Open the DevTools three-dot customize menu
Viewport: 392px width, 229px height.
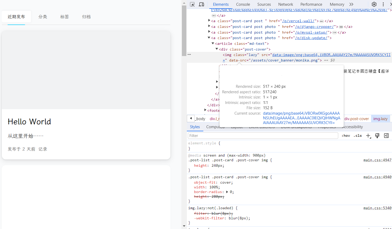pyautogui.click(x=383, y=4)
